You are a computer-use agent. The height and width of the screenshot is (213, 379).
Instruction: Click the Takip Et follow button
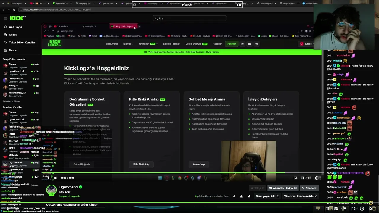coord(257,188)
